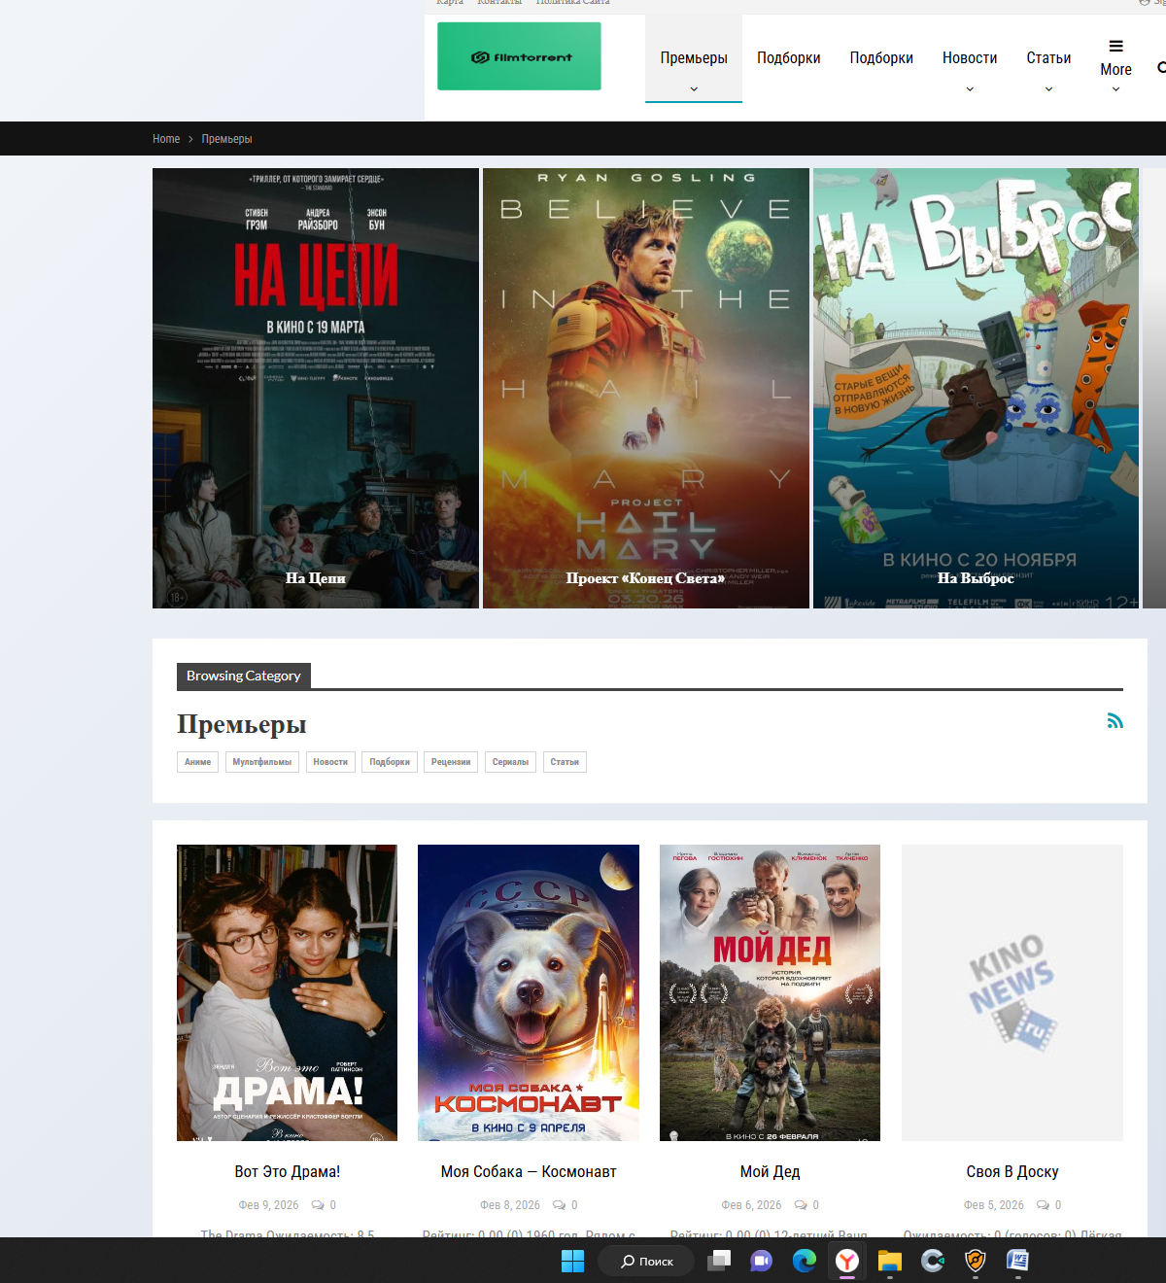Select the Рецензии category tag
The height and width of the screenshot is (1283, 1166).
pos(451,762)
